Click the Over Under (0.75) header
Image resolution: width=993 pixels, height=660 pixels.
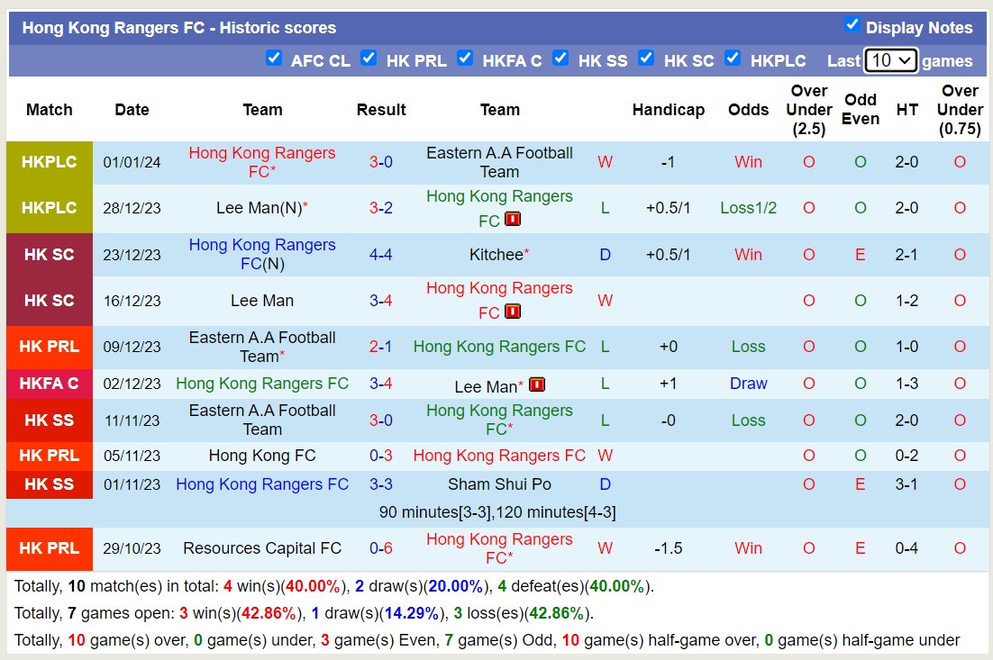[960, 110]
